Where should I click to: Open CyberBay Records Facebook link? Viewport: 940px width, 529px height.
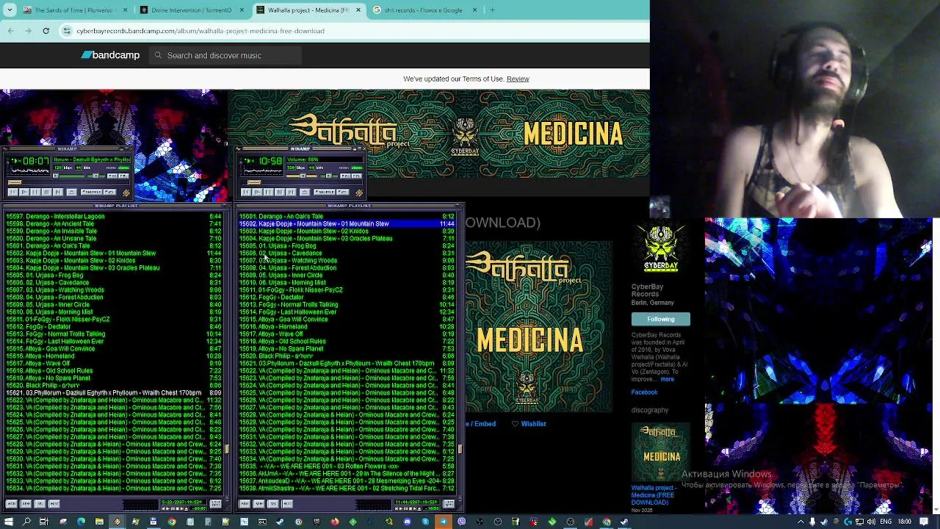644,392
